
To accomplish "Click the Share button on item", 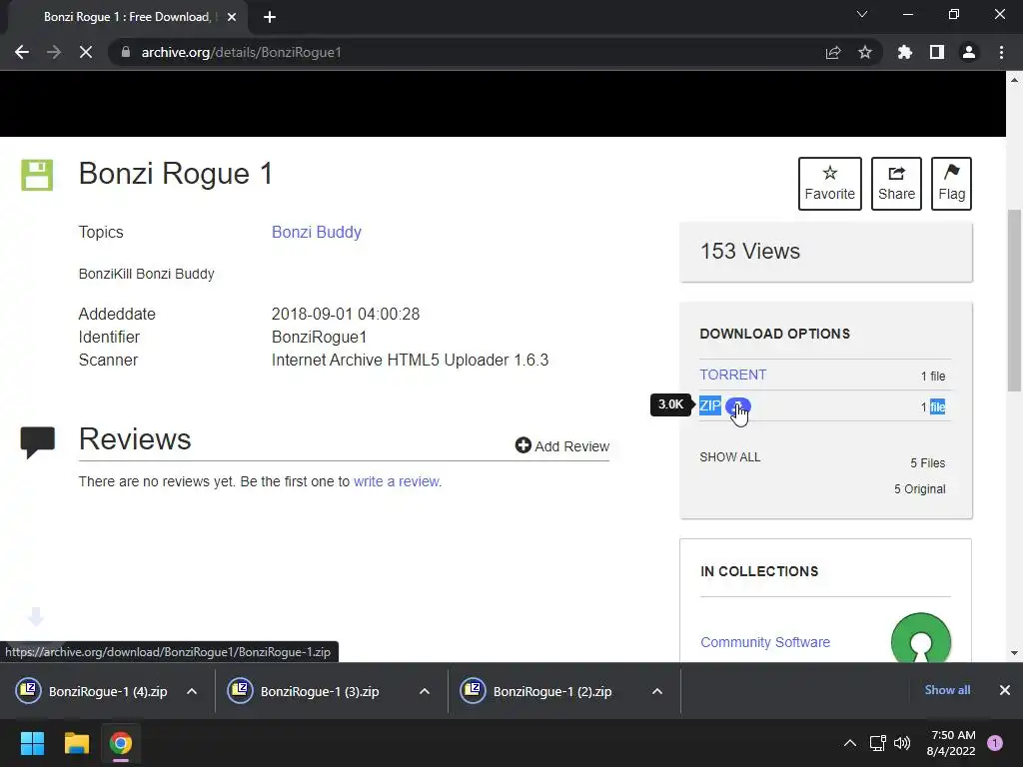I will coord(896,184).
